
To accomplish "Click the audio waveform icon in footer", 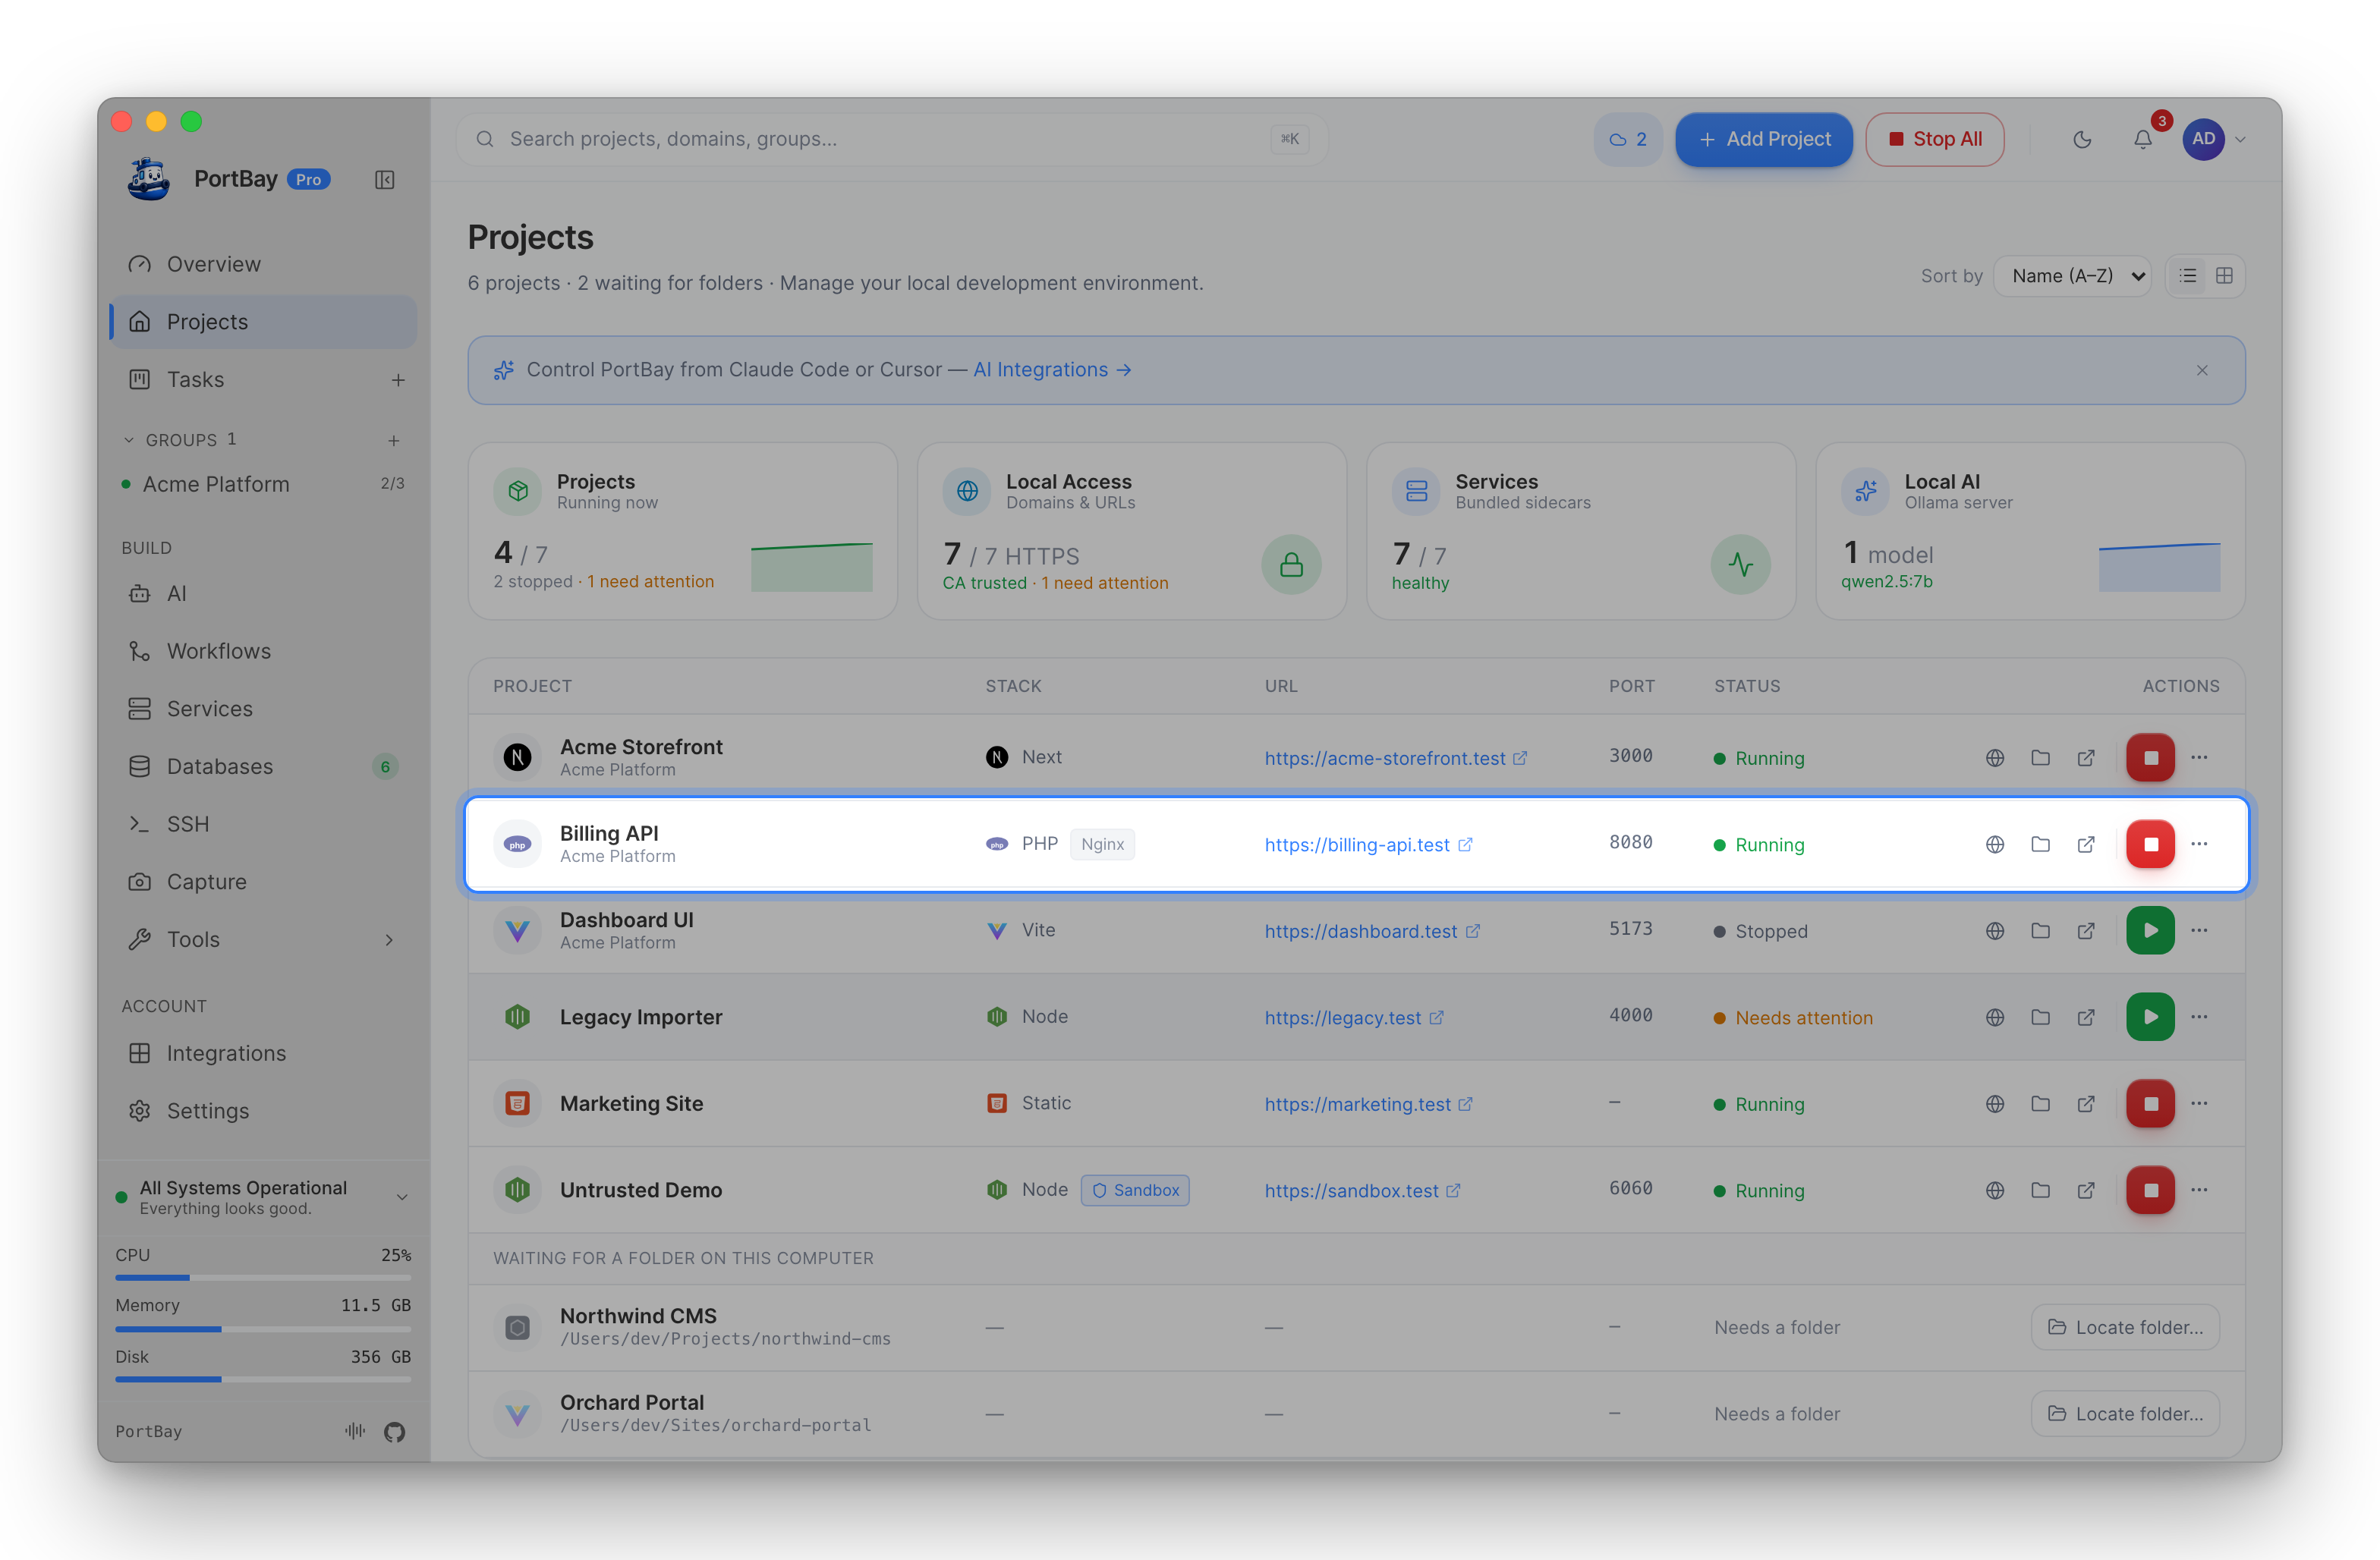I will pos(354,1431).
